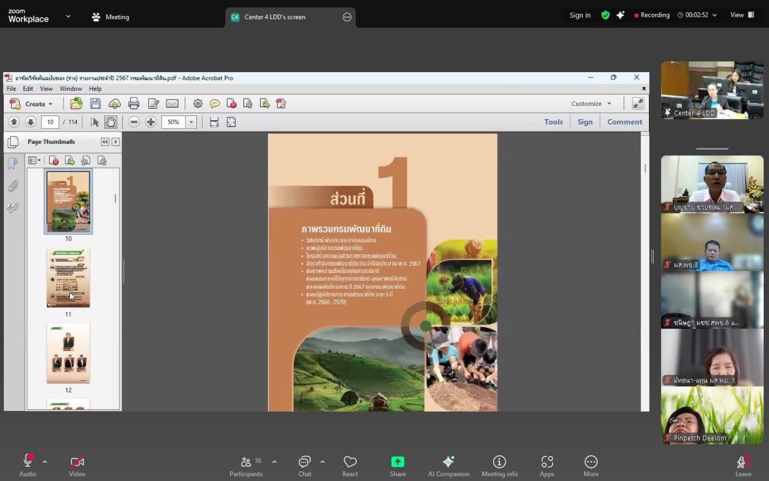This screenshot has height=481, width=769.
Task: Rotate clockwise icon in thumbnails panel
Action: pyautogui.click(x=102, y=161)
